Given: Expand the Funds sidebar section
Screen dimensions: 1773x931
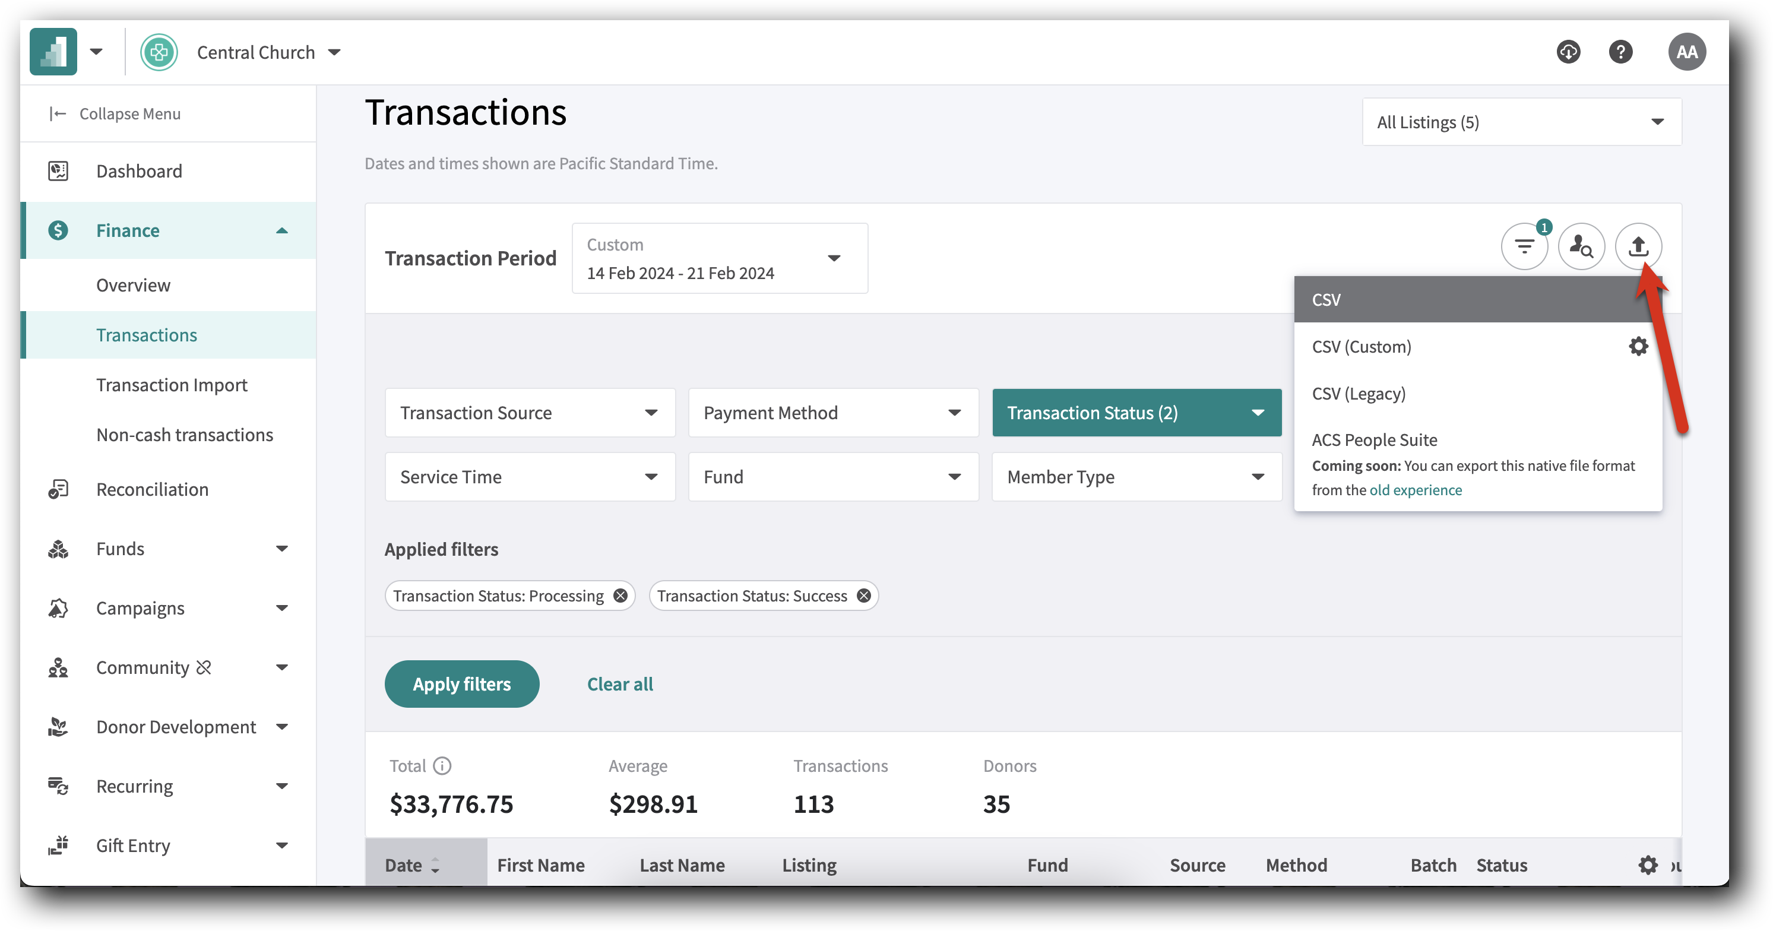Looking at the screenshot, I should 281,549.
